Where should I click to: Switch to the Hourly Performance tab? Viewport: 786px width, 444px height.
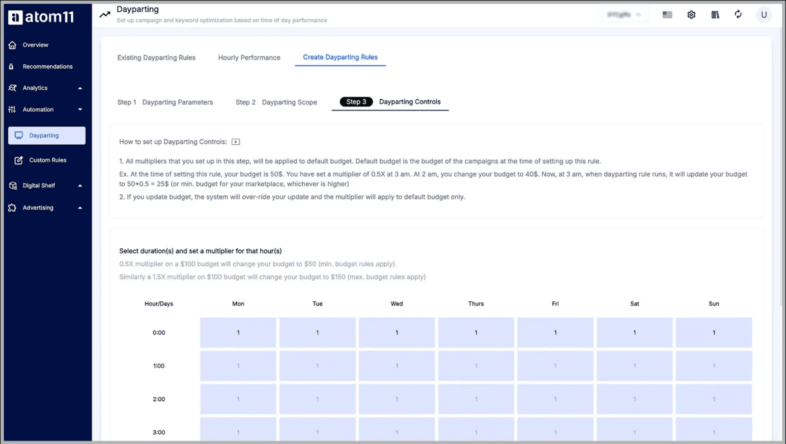(x=249, y=57)
